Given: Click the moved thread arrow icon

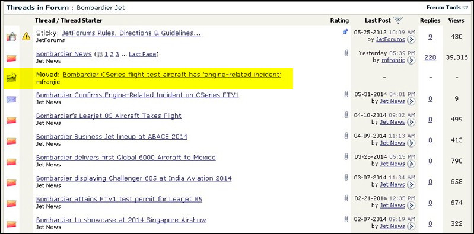Looking at the screenshot, I should [x=11, y=78].
